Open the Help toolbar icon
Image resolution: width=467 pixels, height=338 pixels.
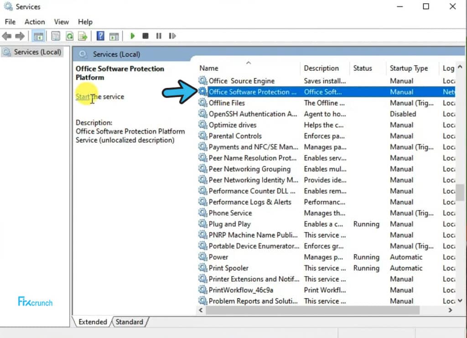pyautogui.click(x=100, y=36)
